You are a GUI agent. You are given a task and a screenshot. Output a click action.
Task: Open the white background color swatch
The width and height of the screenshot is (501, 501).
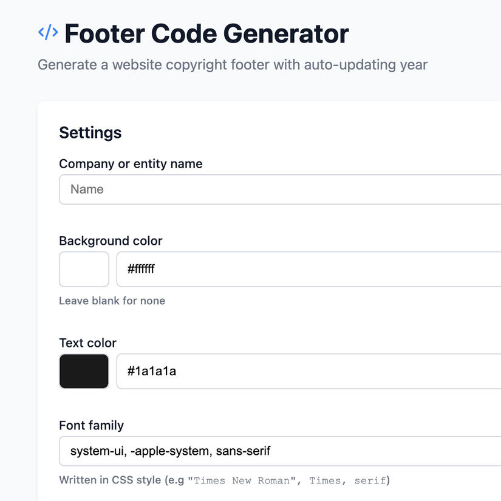tap(83, 269)
